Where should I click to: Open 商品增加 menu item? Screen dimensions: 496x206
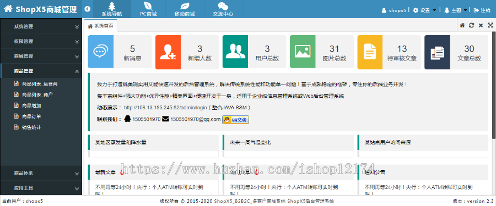tap(28, 105)
